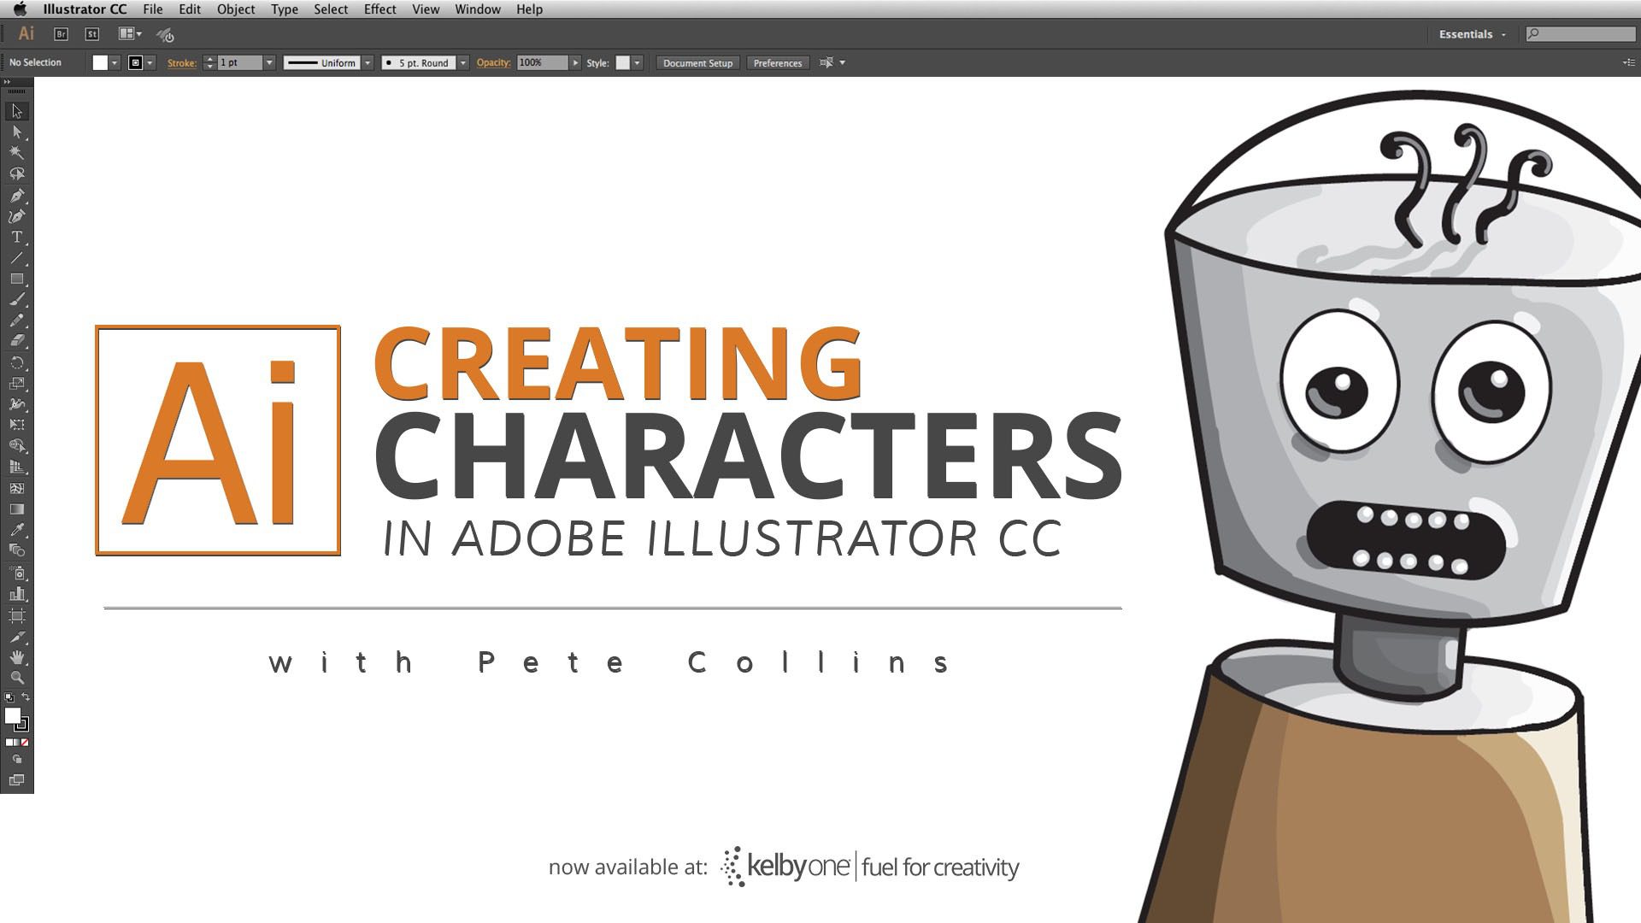This screenshot has height=923, width=1641.
Task: Select the Slice tool
Action: pyautogui.click(x=16, y=637)
